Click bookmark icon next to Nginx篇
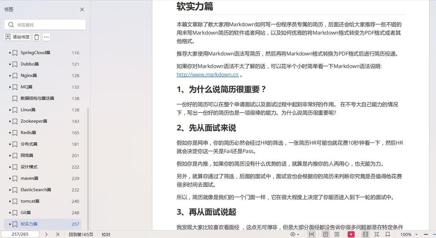The image size is (436, 238). (x=15, y=76)
